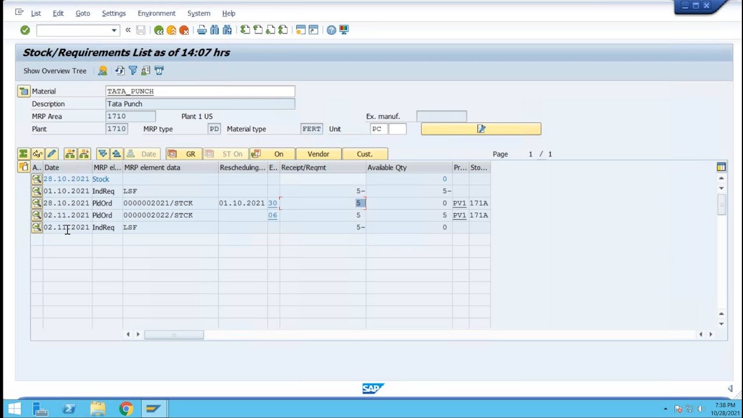Image resolution: width=743 pixels, height=418 pixels.
Task: Open the List menu
Action: click(36, 13)
